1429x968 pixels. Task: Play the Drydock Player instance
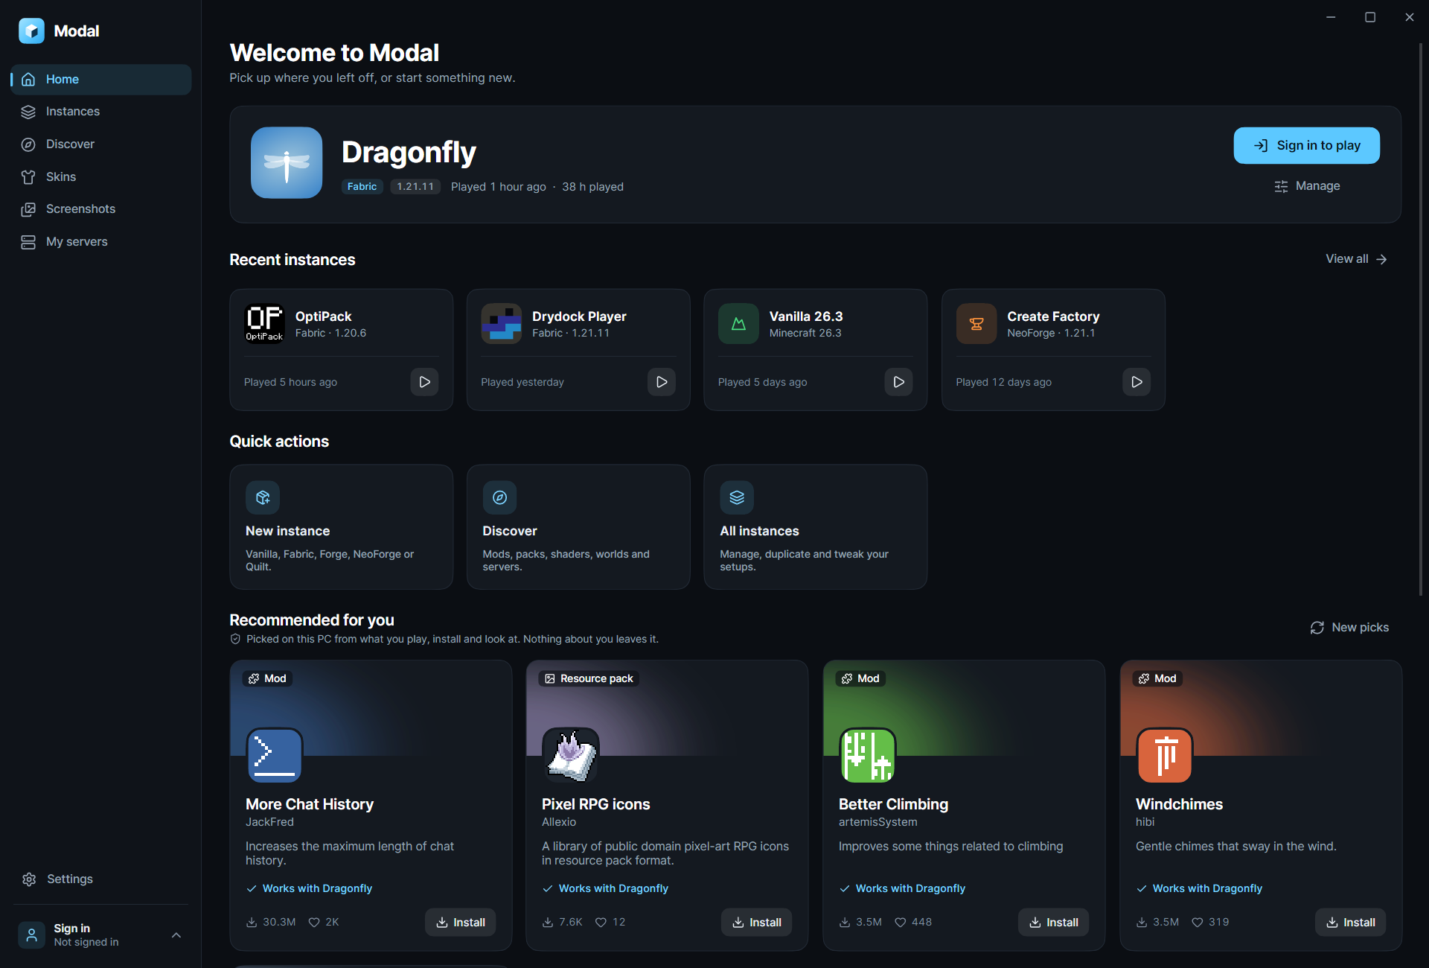[662, 382]
